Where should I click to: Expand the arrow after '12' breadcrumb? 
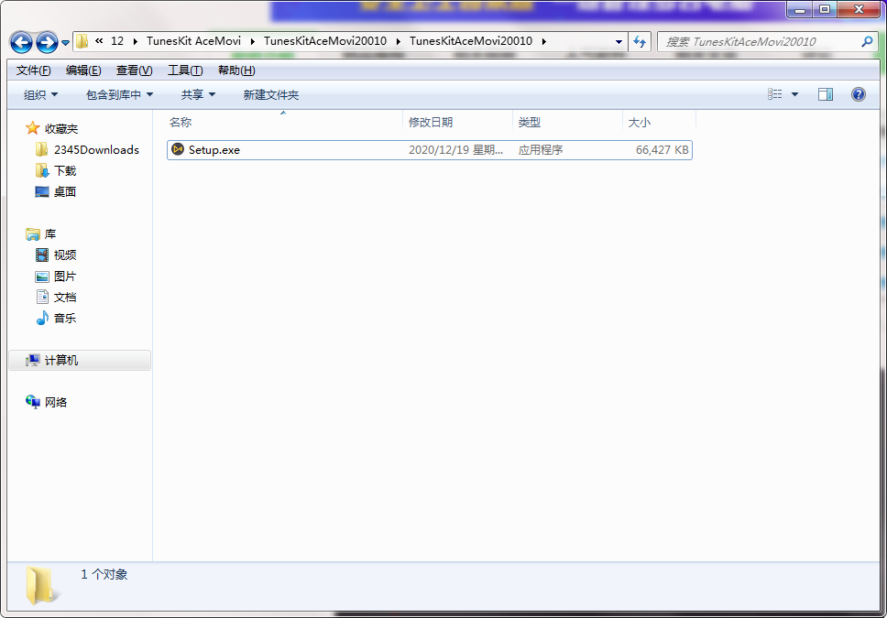pos(136,41)
